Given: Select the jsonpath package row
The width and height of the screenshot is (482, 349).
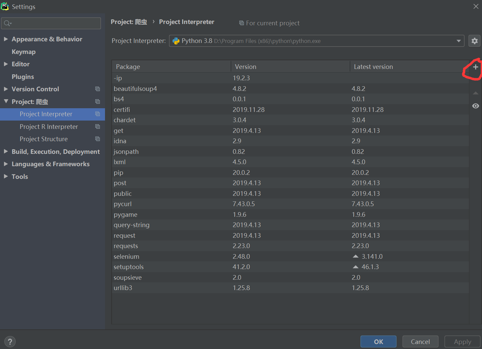Looking at the screenshot, I should 290,152.
